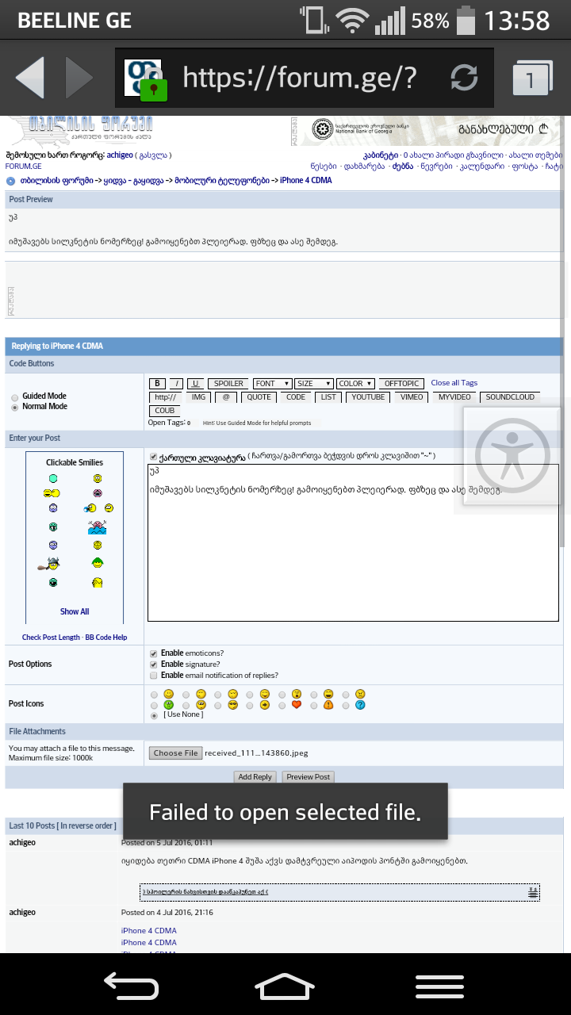The width and height of the screenshot is (571, 1015).
Task: Open the COLOR dropdown
Action: pos(355,384)
